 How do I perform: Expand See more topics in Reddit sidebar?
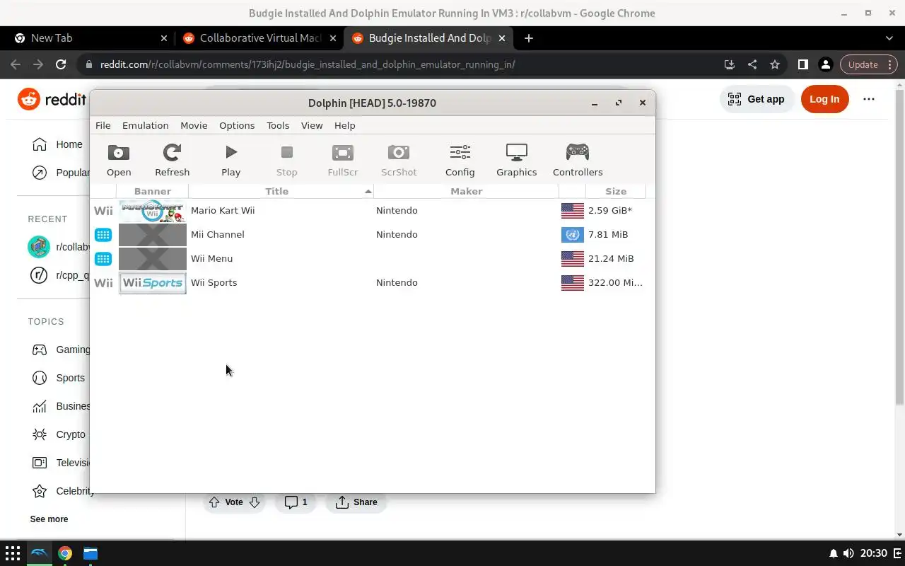click(x=49, y=519)
